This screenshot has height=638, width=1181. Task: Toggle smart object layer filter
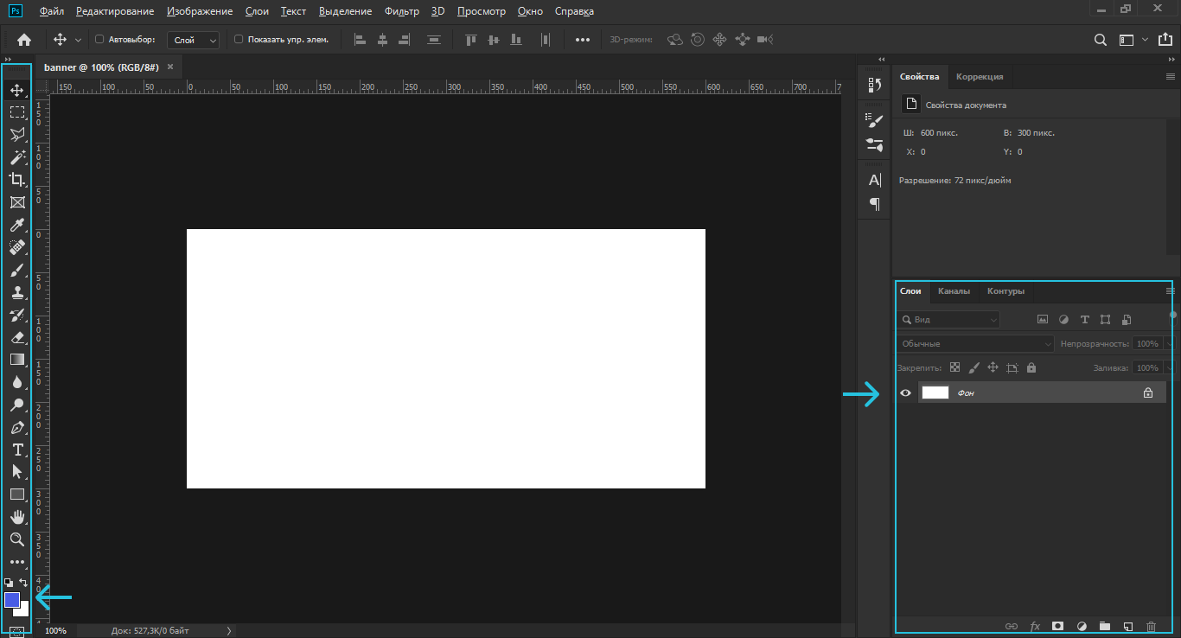pyautogui.click(x=1127, y=320)
